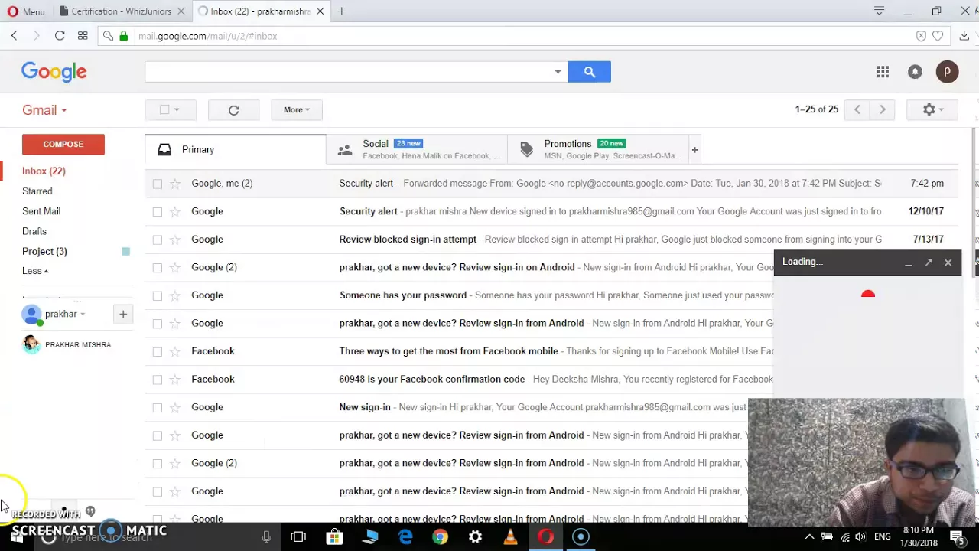979x551 pixels.
Task: Click the COMPOSE button
Action: click(63, 144)
